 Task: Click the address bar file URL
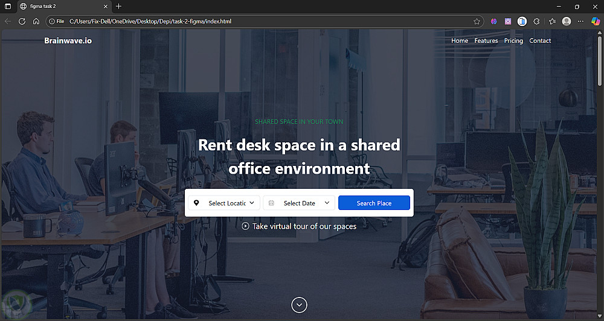[150, 22]
